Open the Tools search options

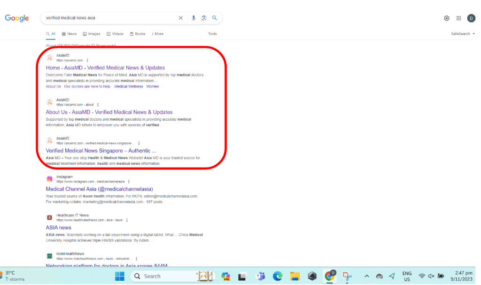[212, 34]
